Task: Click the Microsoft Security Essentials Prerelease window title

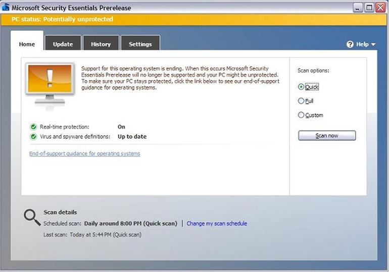Action: click(71, 8)
